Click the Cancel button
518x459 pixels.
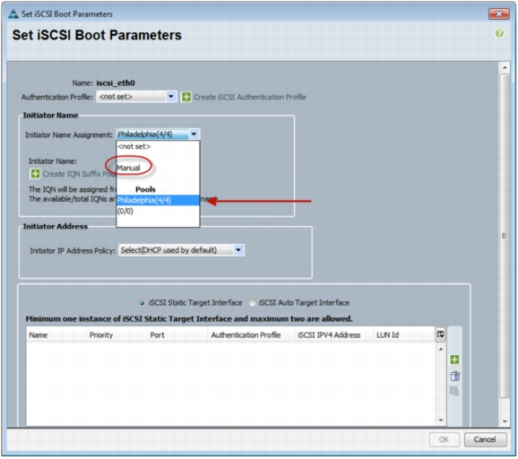[485, 439]
